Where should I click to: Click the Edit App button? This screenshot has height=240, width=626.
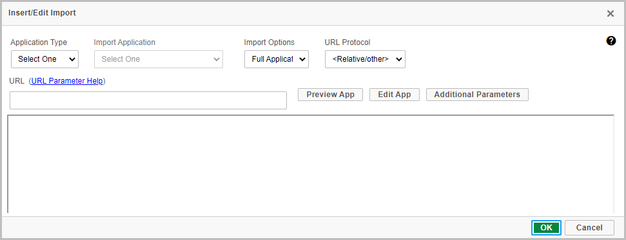(395, 95)
